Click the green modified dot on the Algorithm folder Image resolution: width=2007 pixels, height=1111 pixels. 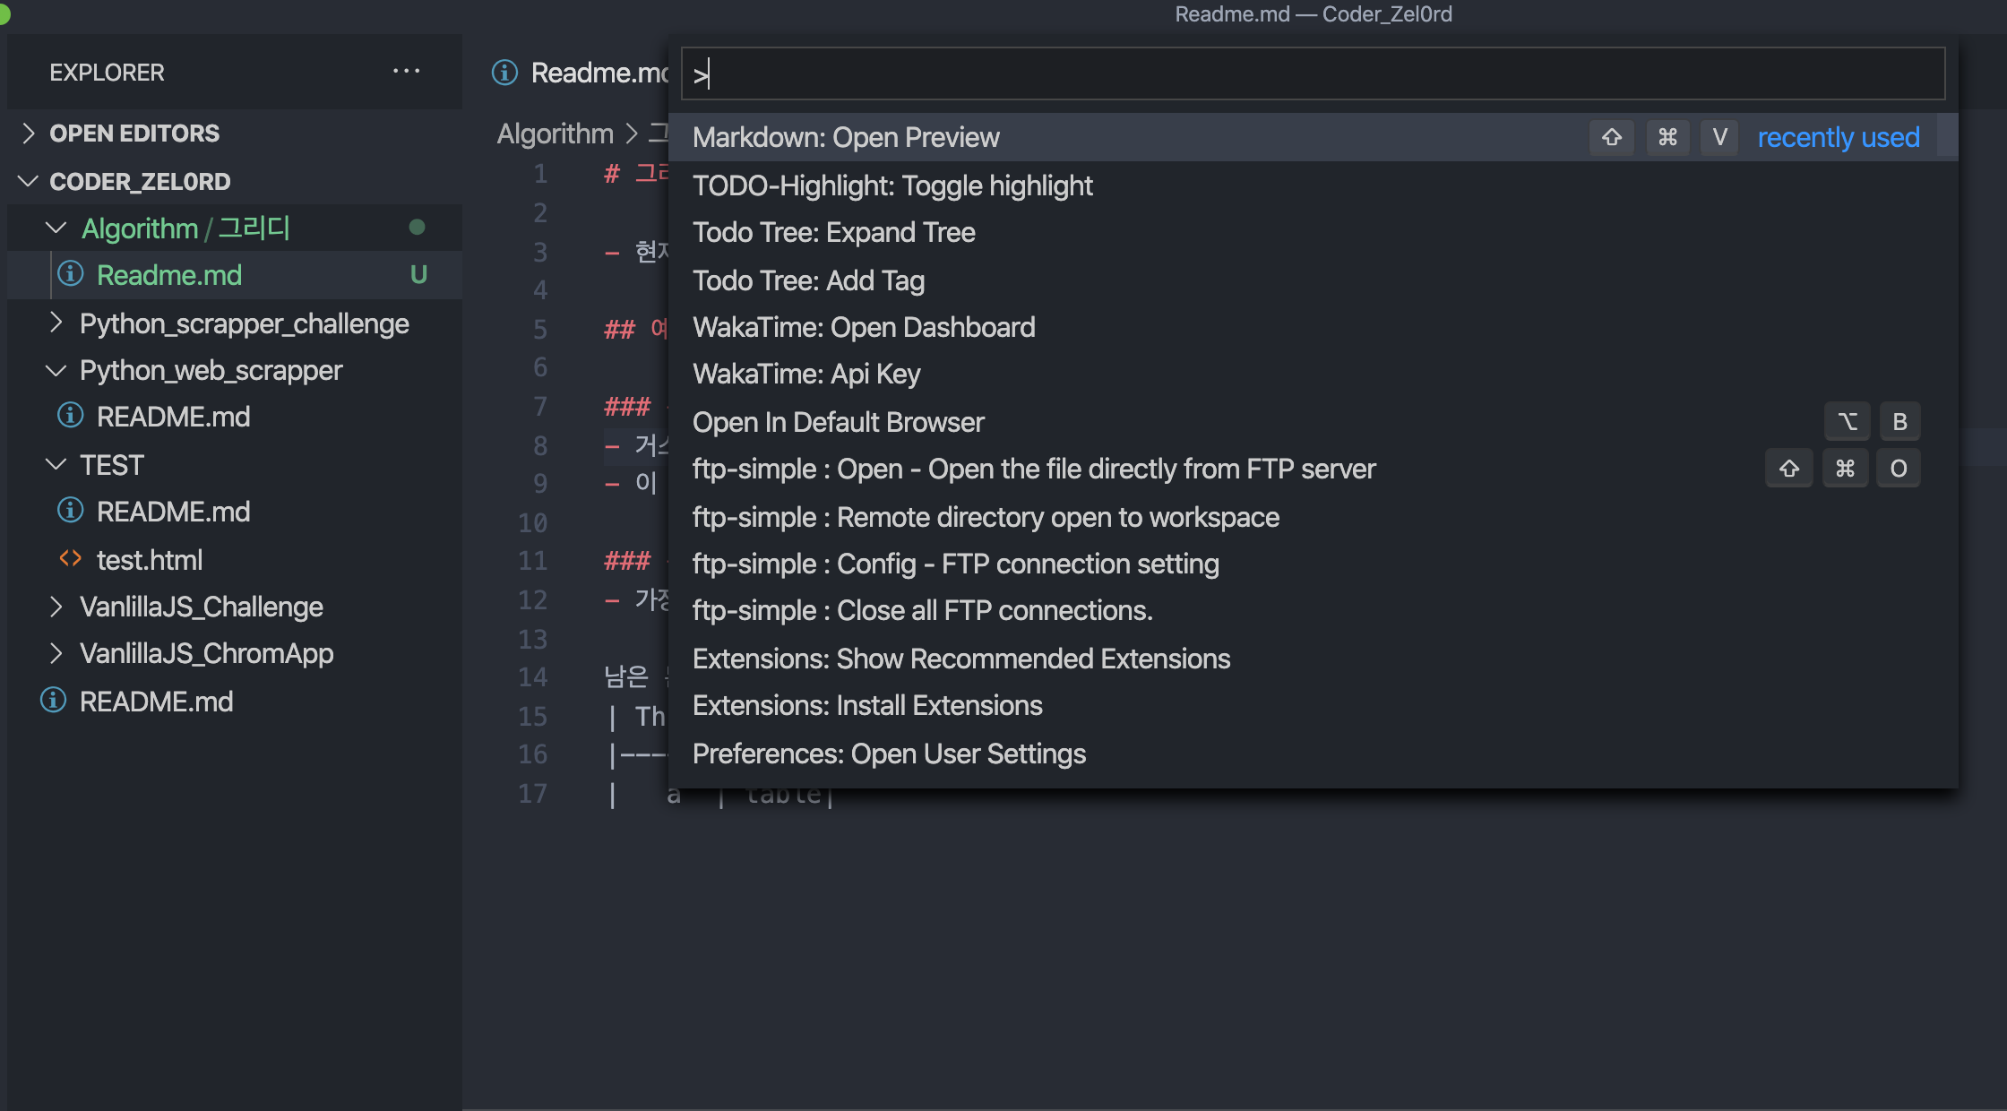click(x=417, y=228)
